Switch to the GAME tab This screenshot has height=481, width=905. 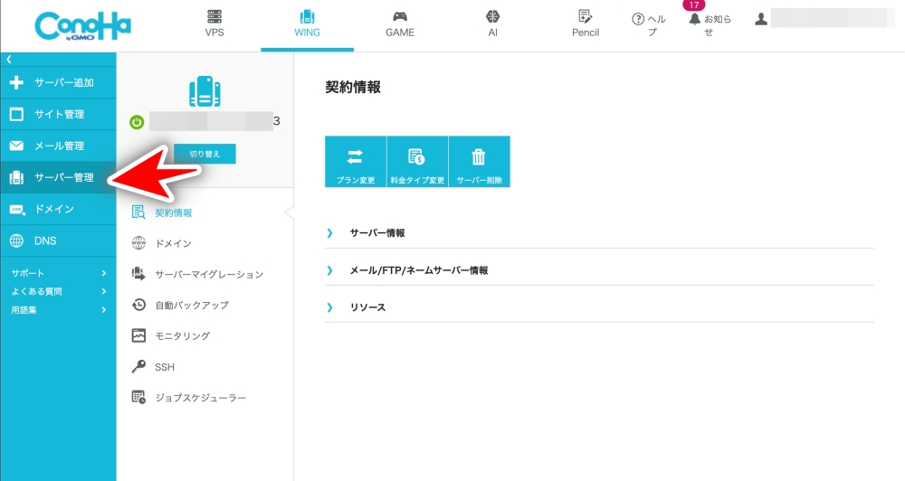[399, 24]
